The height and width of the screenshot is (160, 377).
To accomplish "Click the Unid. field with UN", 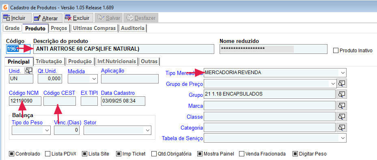I will (21, 79).
